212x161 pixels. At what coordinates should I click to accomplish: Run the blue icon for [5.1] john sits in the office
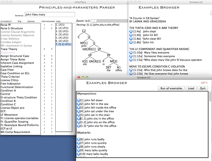tap(79, 119)
